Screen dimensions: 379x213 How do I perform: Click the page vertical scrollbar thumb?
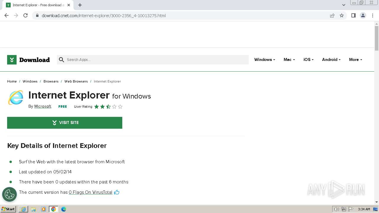click(x=377, y=38)
